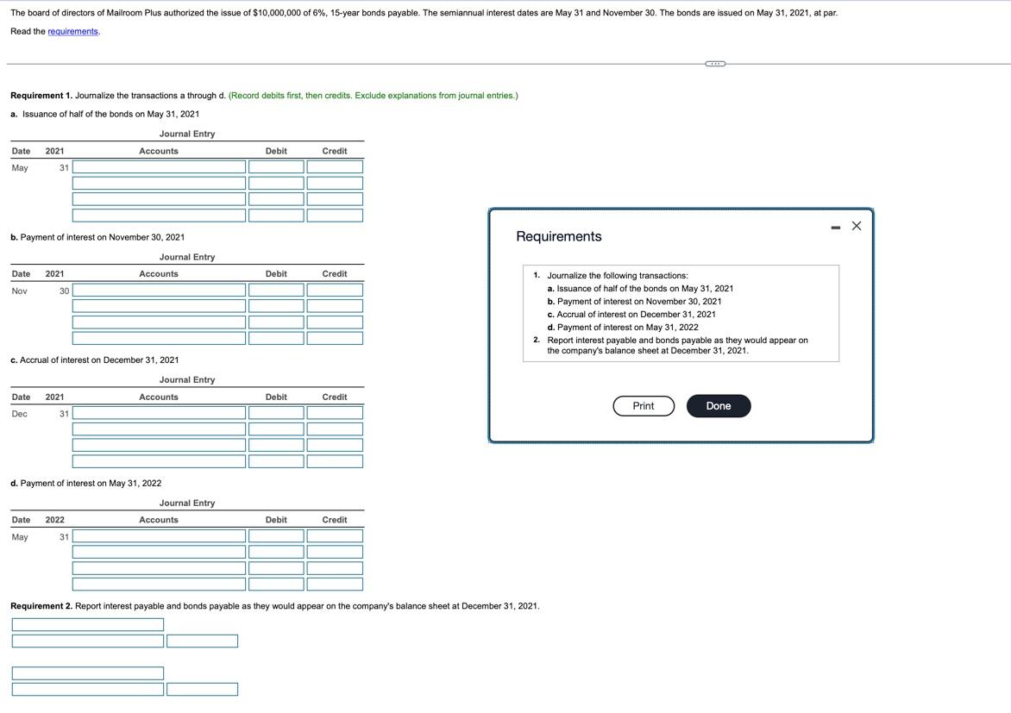Viewport: 1011px width, 713px height.
Task: Click the amount field beside second balance sheet row
Action: [201, 640]
